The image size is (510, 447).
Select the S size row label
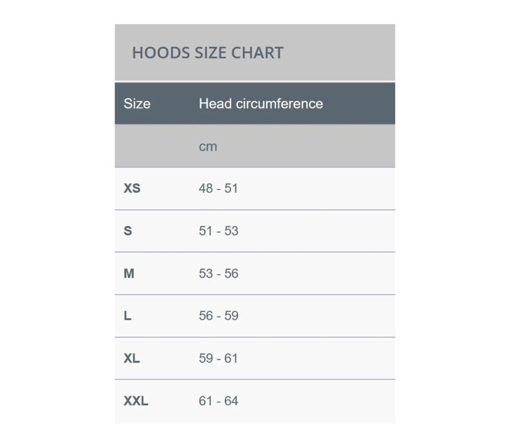[x=127, y=231]
